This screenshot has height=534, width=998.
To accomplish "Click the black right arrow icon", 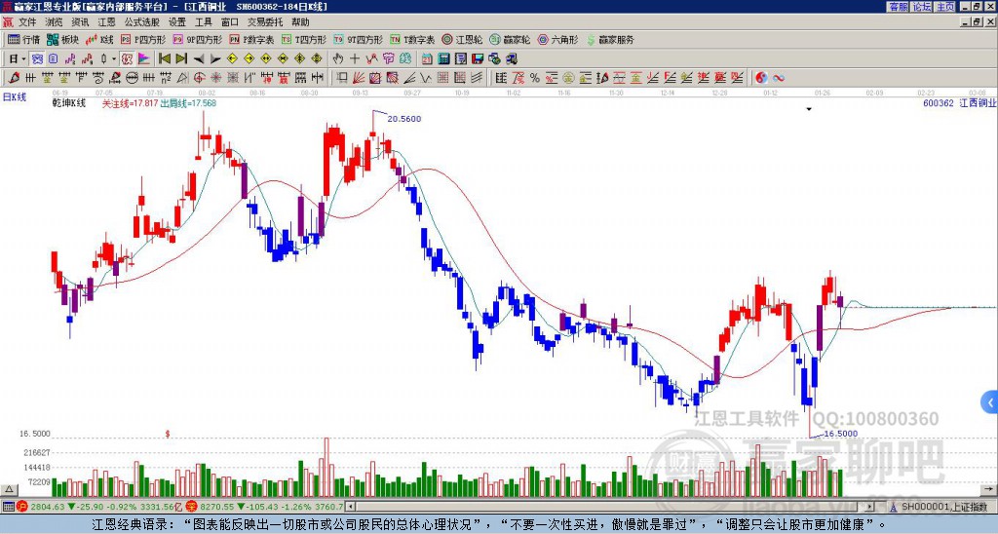I will (x=215, y=59).
